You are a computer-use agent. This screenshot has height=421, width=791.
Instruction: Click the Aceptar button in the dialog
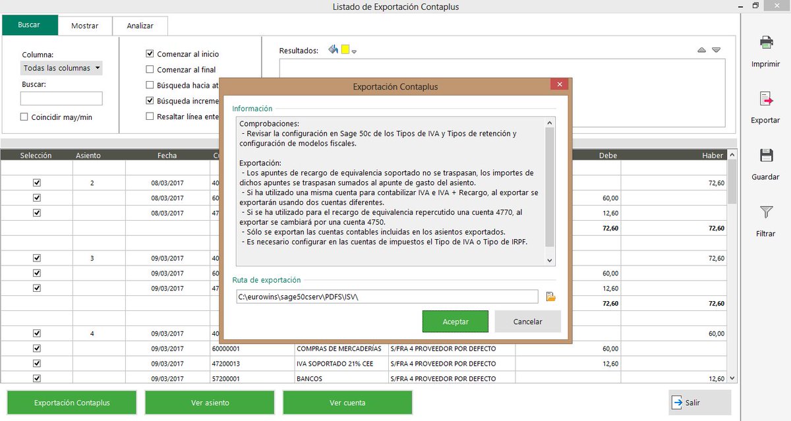click(x=455, y=322)
